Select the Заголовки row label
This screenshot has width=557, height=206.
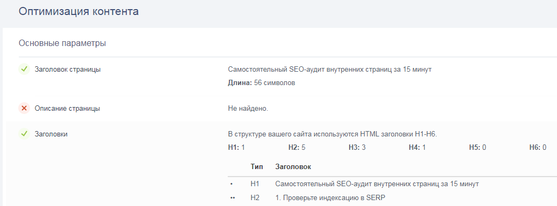pos(51,134)
